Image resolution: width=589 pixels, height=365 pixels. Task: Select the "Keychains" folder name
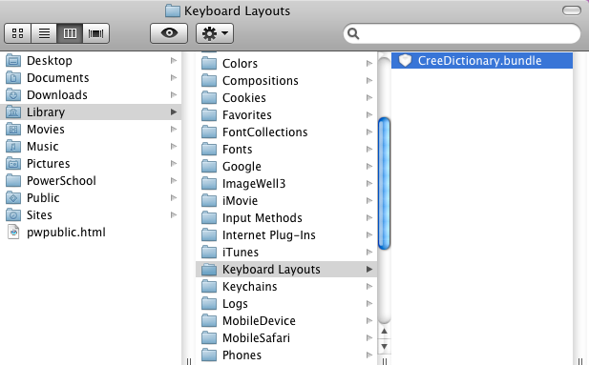[250, 287]
